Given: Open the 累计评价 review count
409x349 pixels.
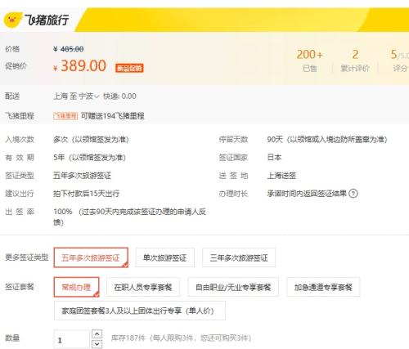Looking at the screenshot, I should [355, 60].
